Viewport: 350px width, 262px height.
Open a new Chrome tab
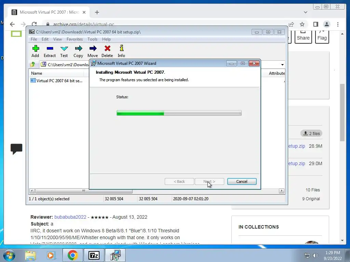97,12
